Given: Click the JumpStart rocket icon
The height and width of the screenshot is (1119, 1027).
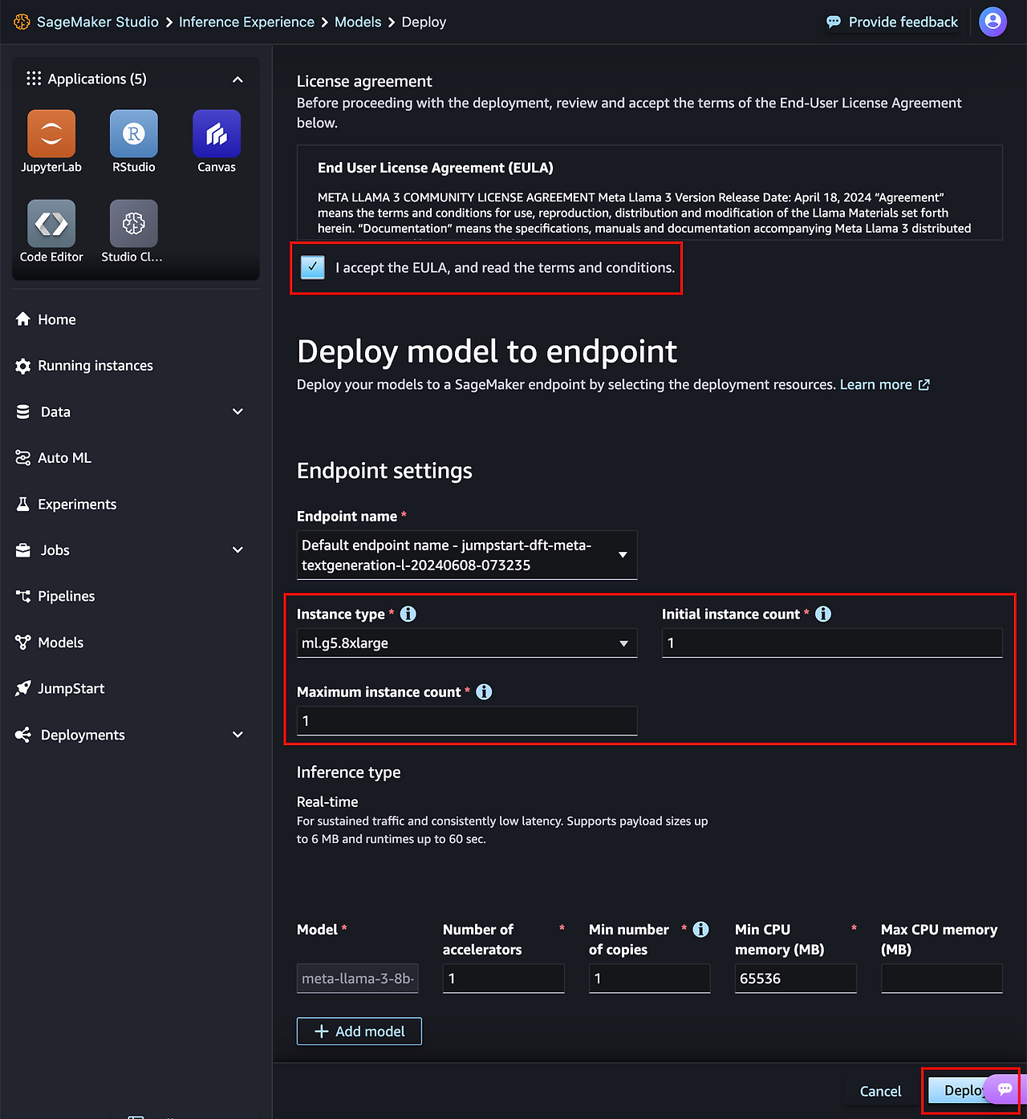Looking at the screenshot, I should (23, 688).
